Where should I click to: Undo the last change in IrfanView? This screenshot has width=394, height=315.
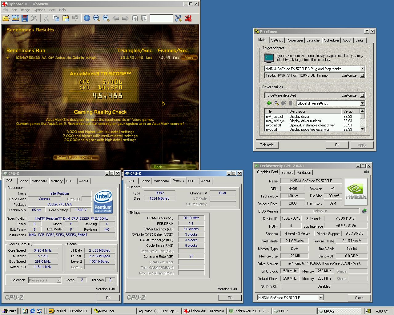[75, 18]
